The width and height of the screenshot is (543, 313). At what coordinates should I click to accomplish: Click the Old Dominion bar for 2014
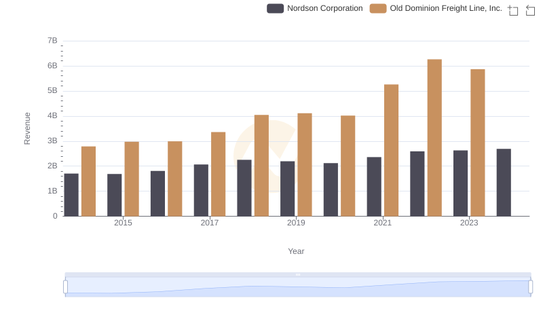click(x=89, y=181)
